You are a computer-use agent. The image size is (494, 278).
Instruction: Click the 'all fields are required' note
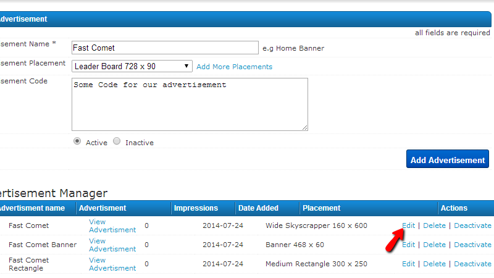[x=453, y=33]
